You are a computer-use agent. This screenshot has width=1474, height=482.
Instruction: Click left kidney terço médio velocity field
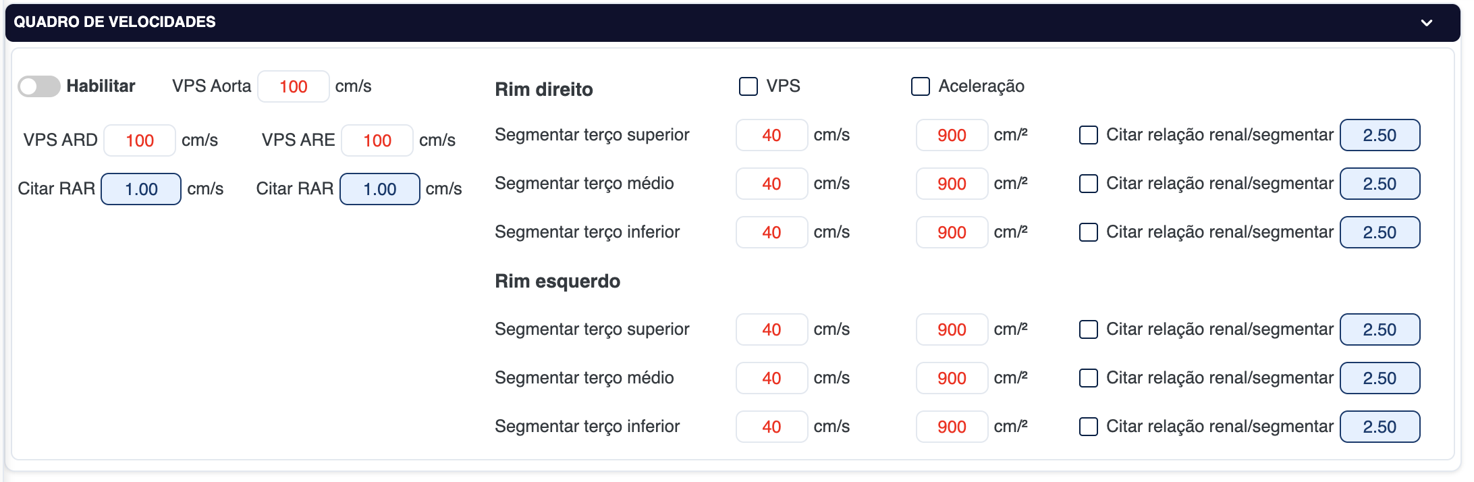[771, 378]
